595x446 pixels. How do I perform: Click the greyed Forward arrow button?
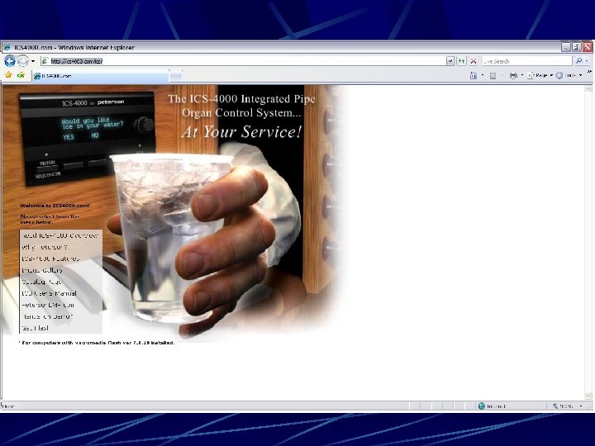23,60
